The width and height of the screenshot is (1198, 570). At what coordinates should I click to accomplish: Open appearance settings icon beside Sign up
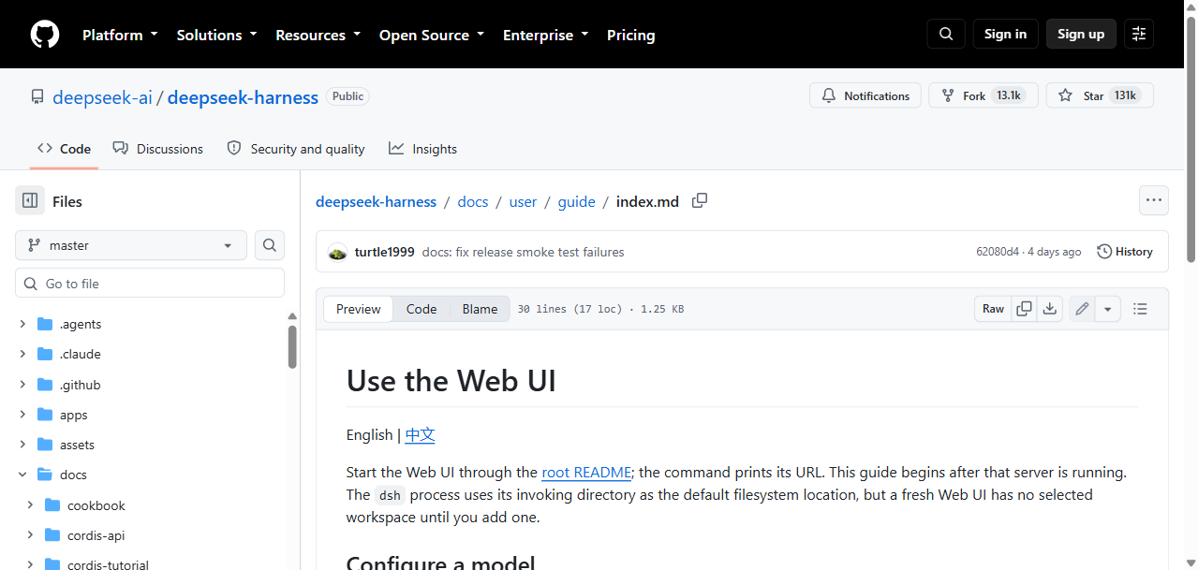pyautogui.click(x=1139, y=34)
